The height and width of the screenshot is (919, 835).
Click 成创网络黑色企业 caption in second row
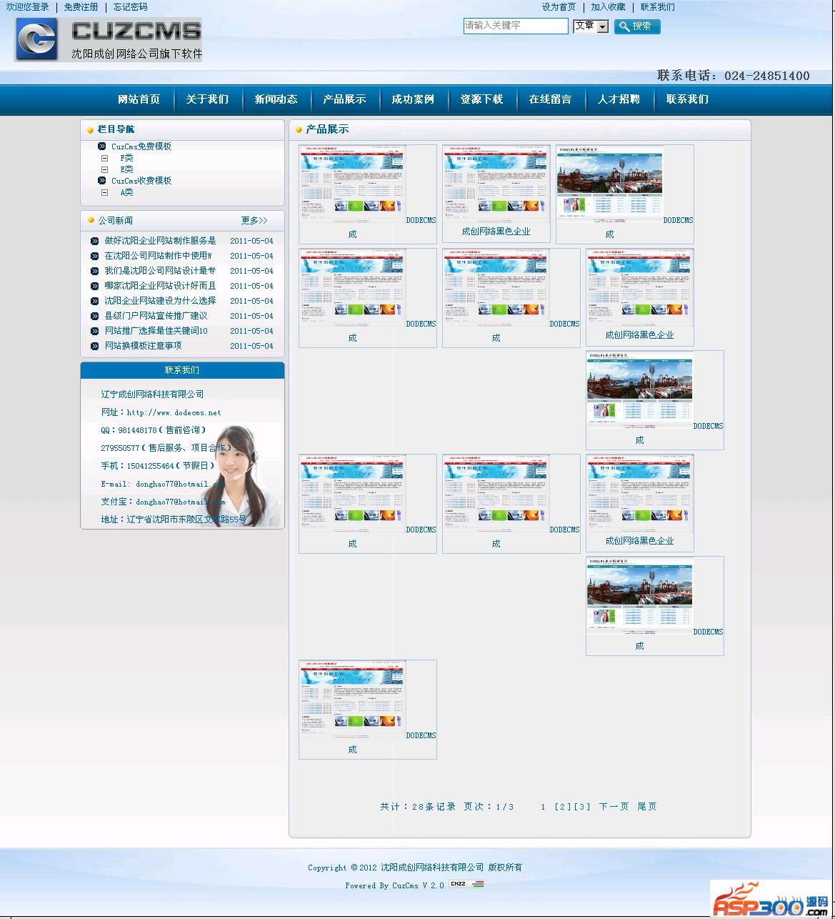(x=640, y=335)
